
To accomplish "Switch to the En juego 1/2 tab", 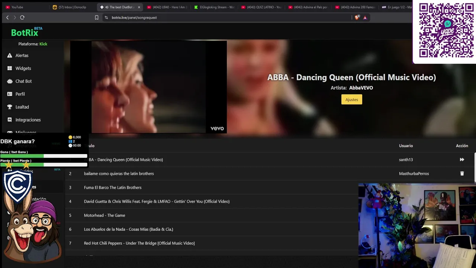I will (396, 7).
